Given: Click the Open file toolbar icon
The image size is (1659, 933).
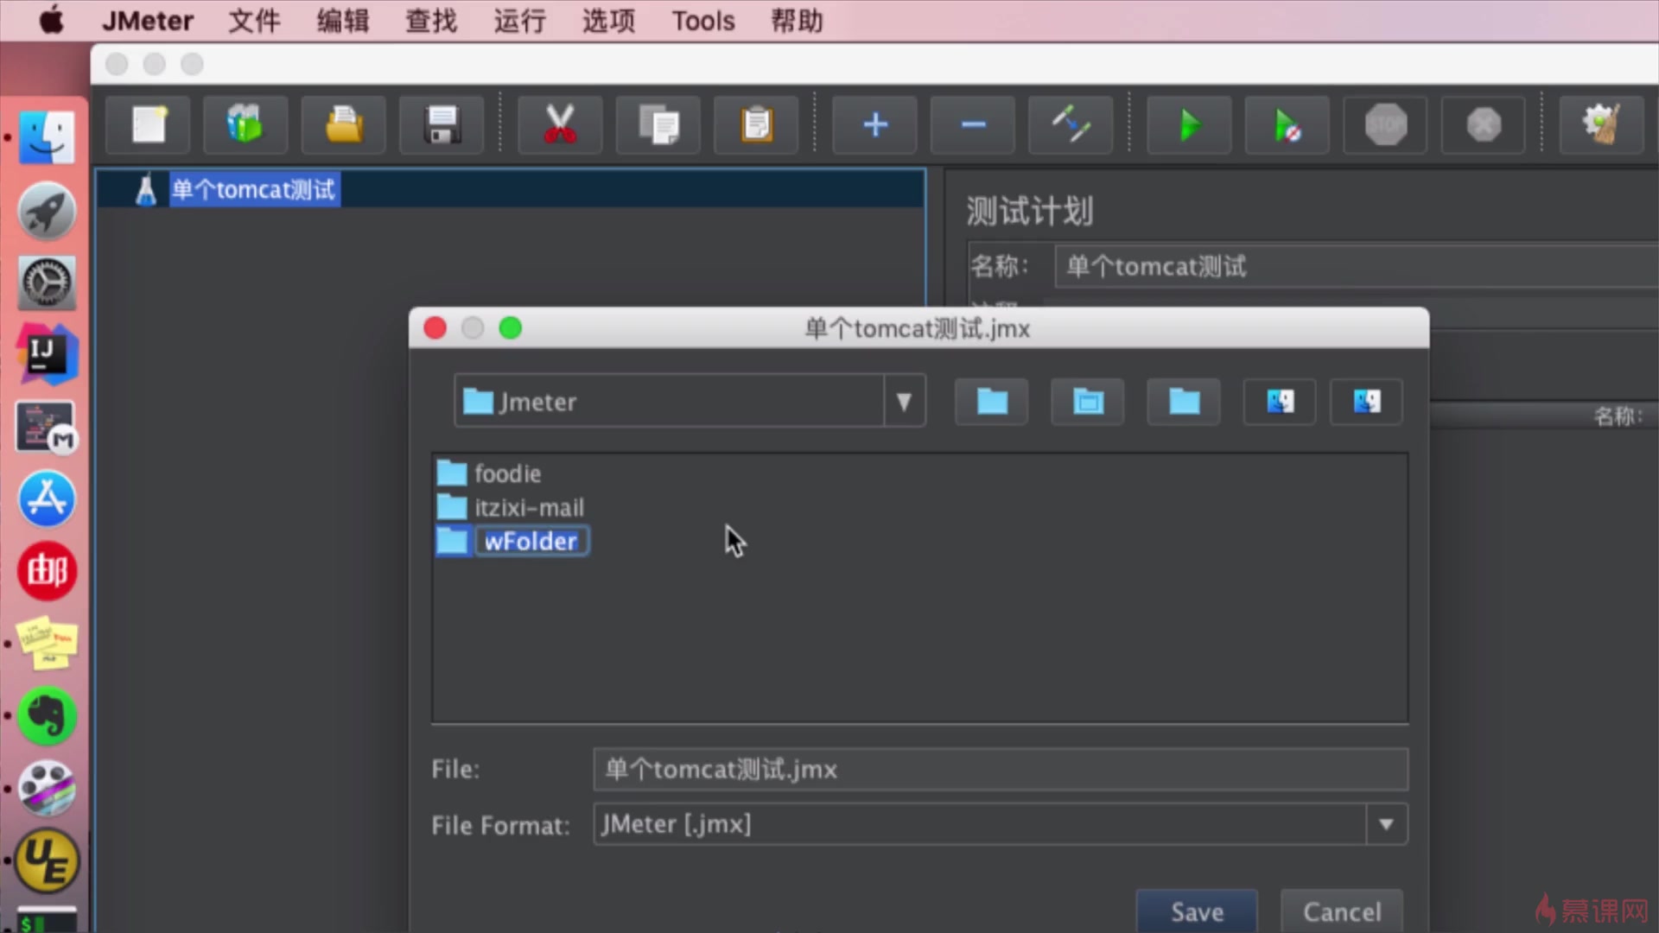Looking at the screenshot, I should click(344, 125).
